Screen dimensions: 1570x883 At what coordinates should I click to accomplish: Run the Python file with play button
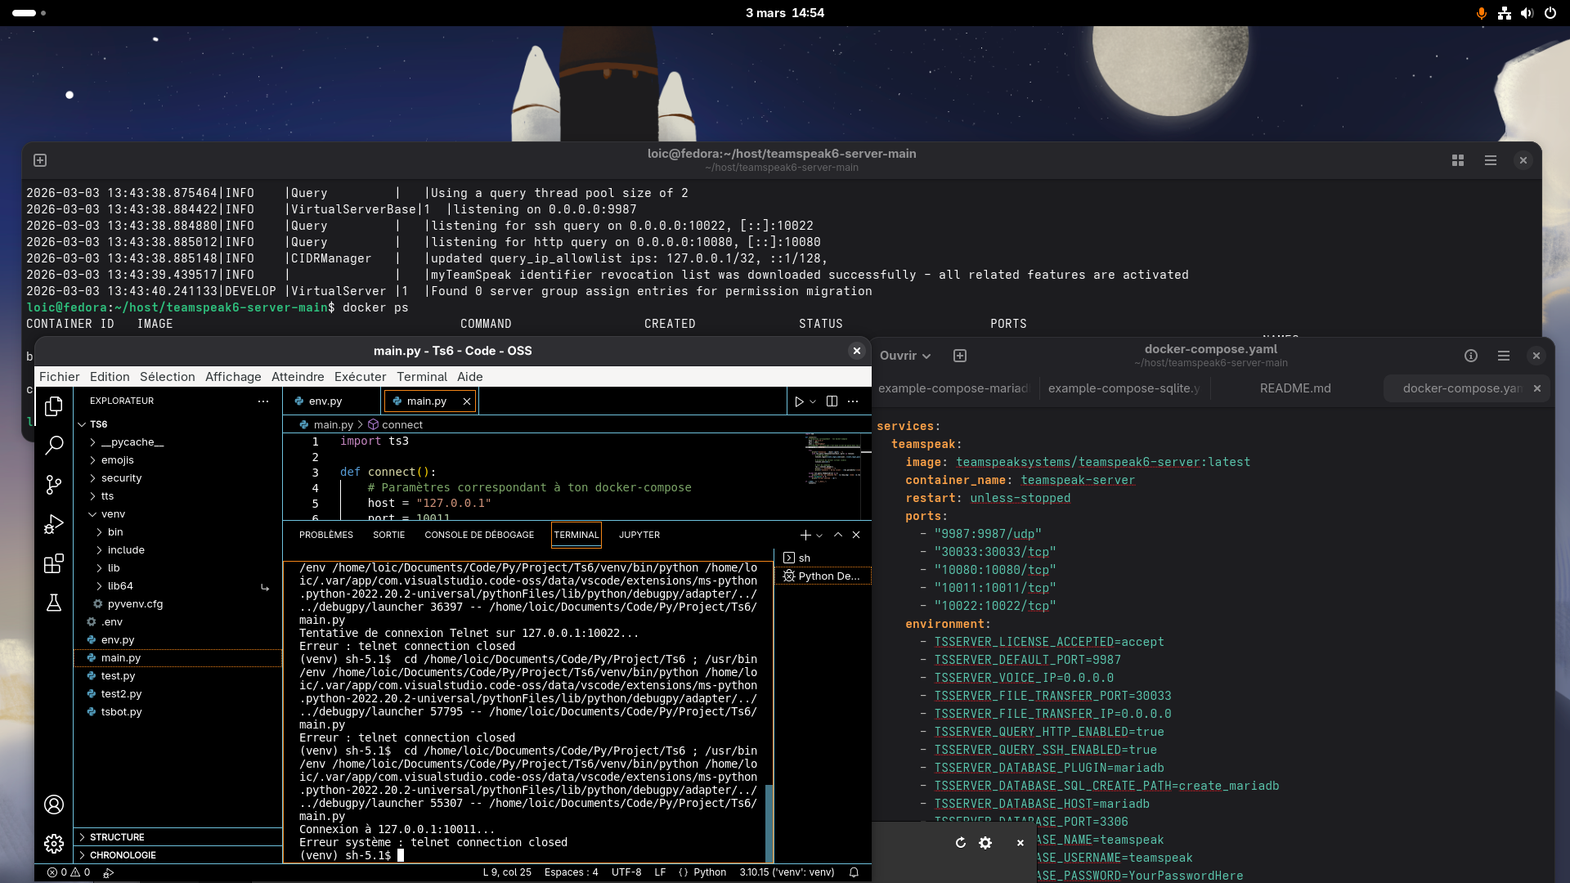pos(799,401)
